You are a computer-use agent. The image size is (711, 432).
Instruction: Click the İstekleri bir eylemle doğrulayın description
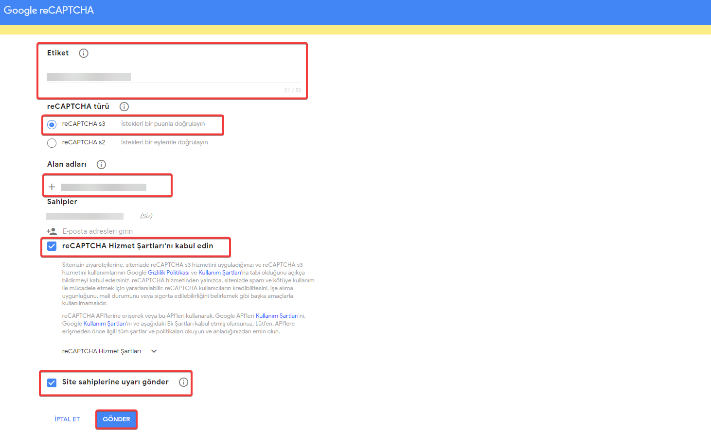[164, 142]
